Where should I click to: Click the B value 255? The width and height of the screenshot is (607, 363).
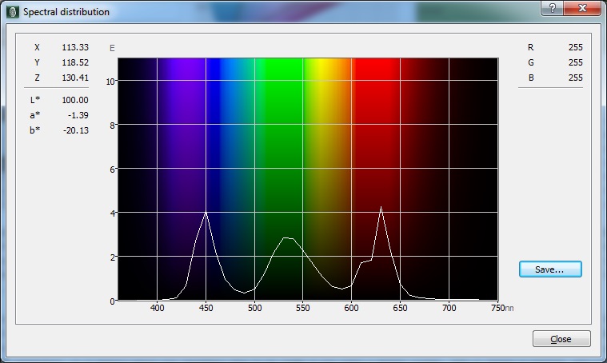point(575,78)
